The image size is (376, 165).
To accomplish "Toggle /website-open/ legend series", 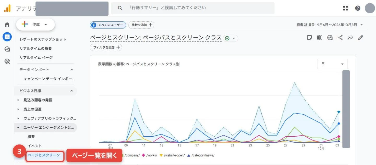I will point(172,155).
